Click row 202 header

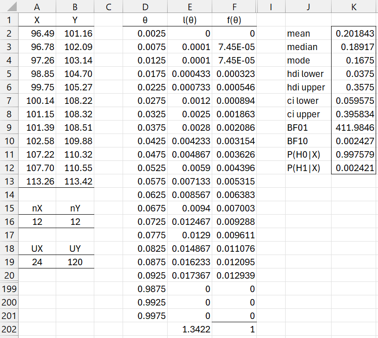[9, 329]
